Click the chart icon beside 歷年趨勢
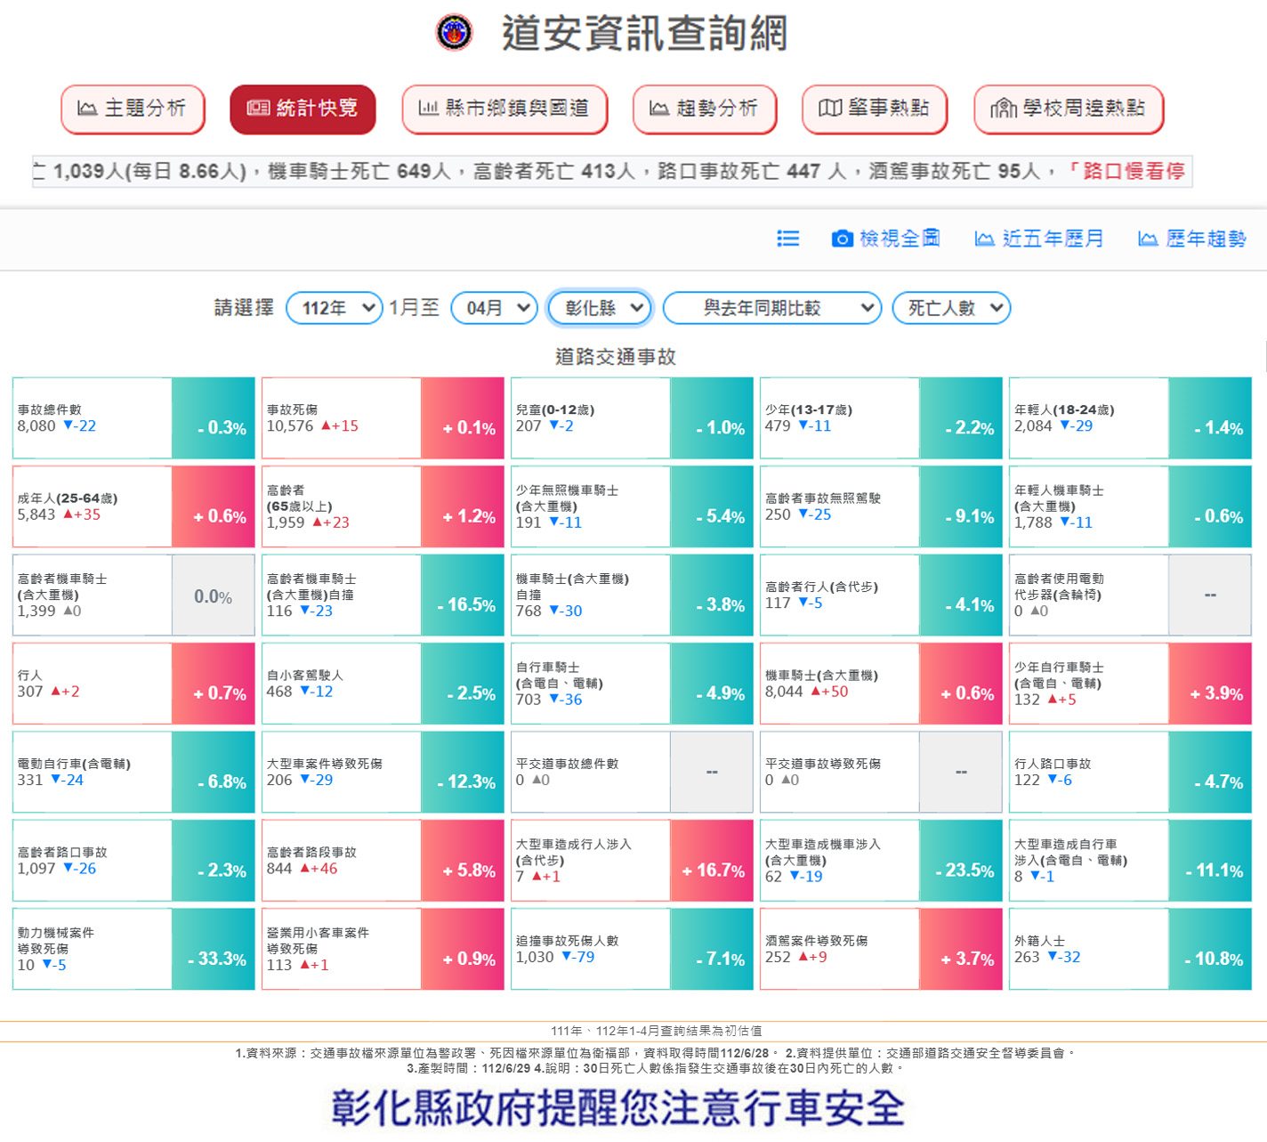The image size is (1267, 1142). tap(1148, 239)
